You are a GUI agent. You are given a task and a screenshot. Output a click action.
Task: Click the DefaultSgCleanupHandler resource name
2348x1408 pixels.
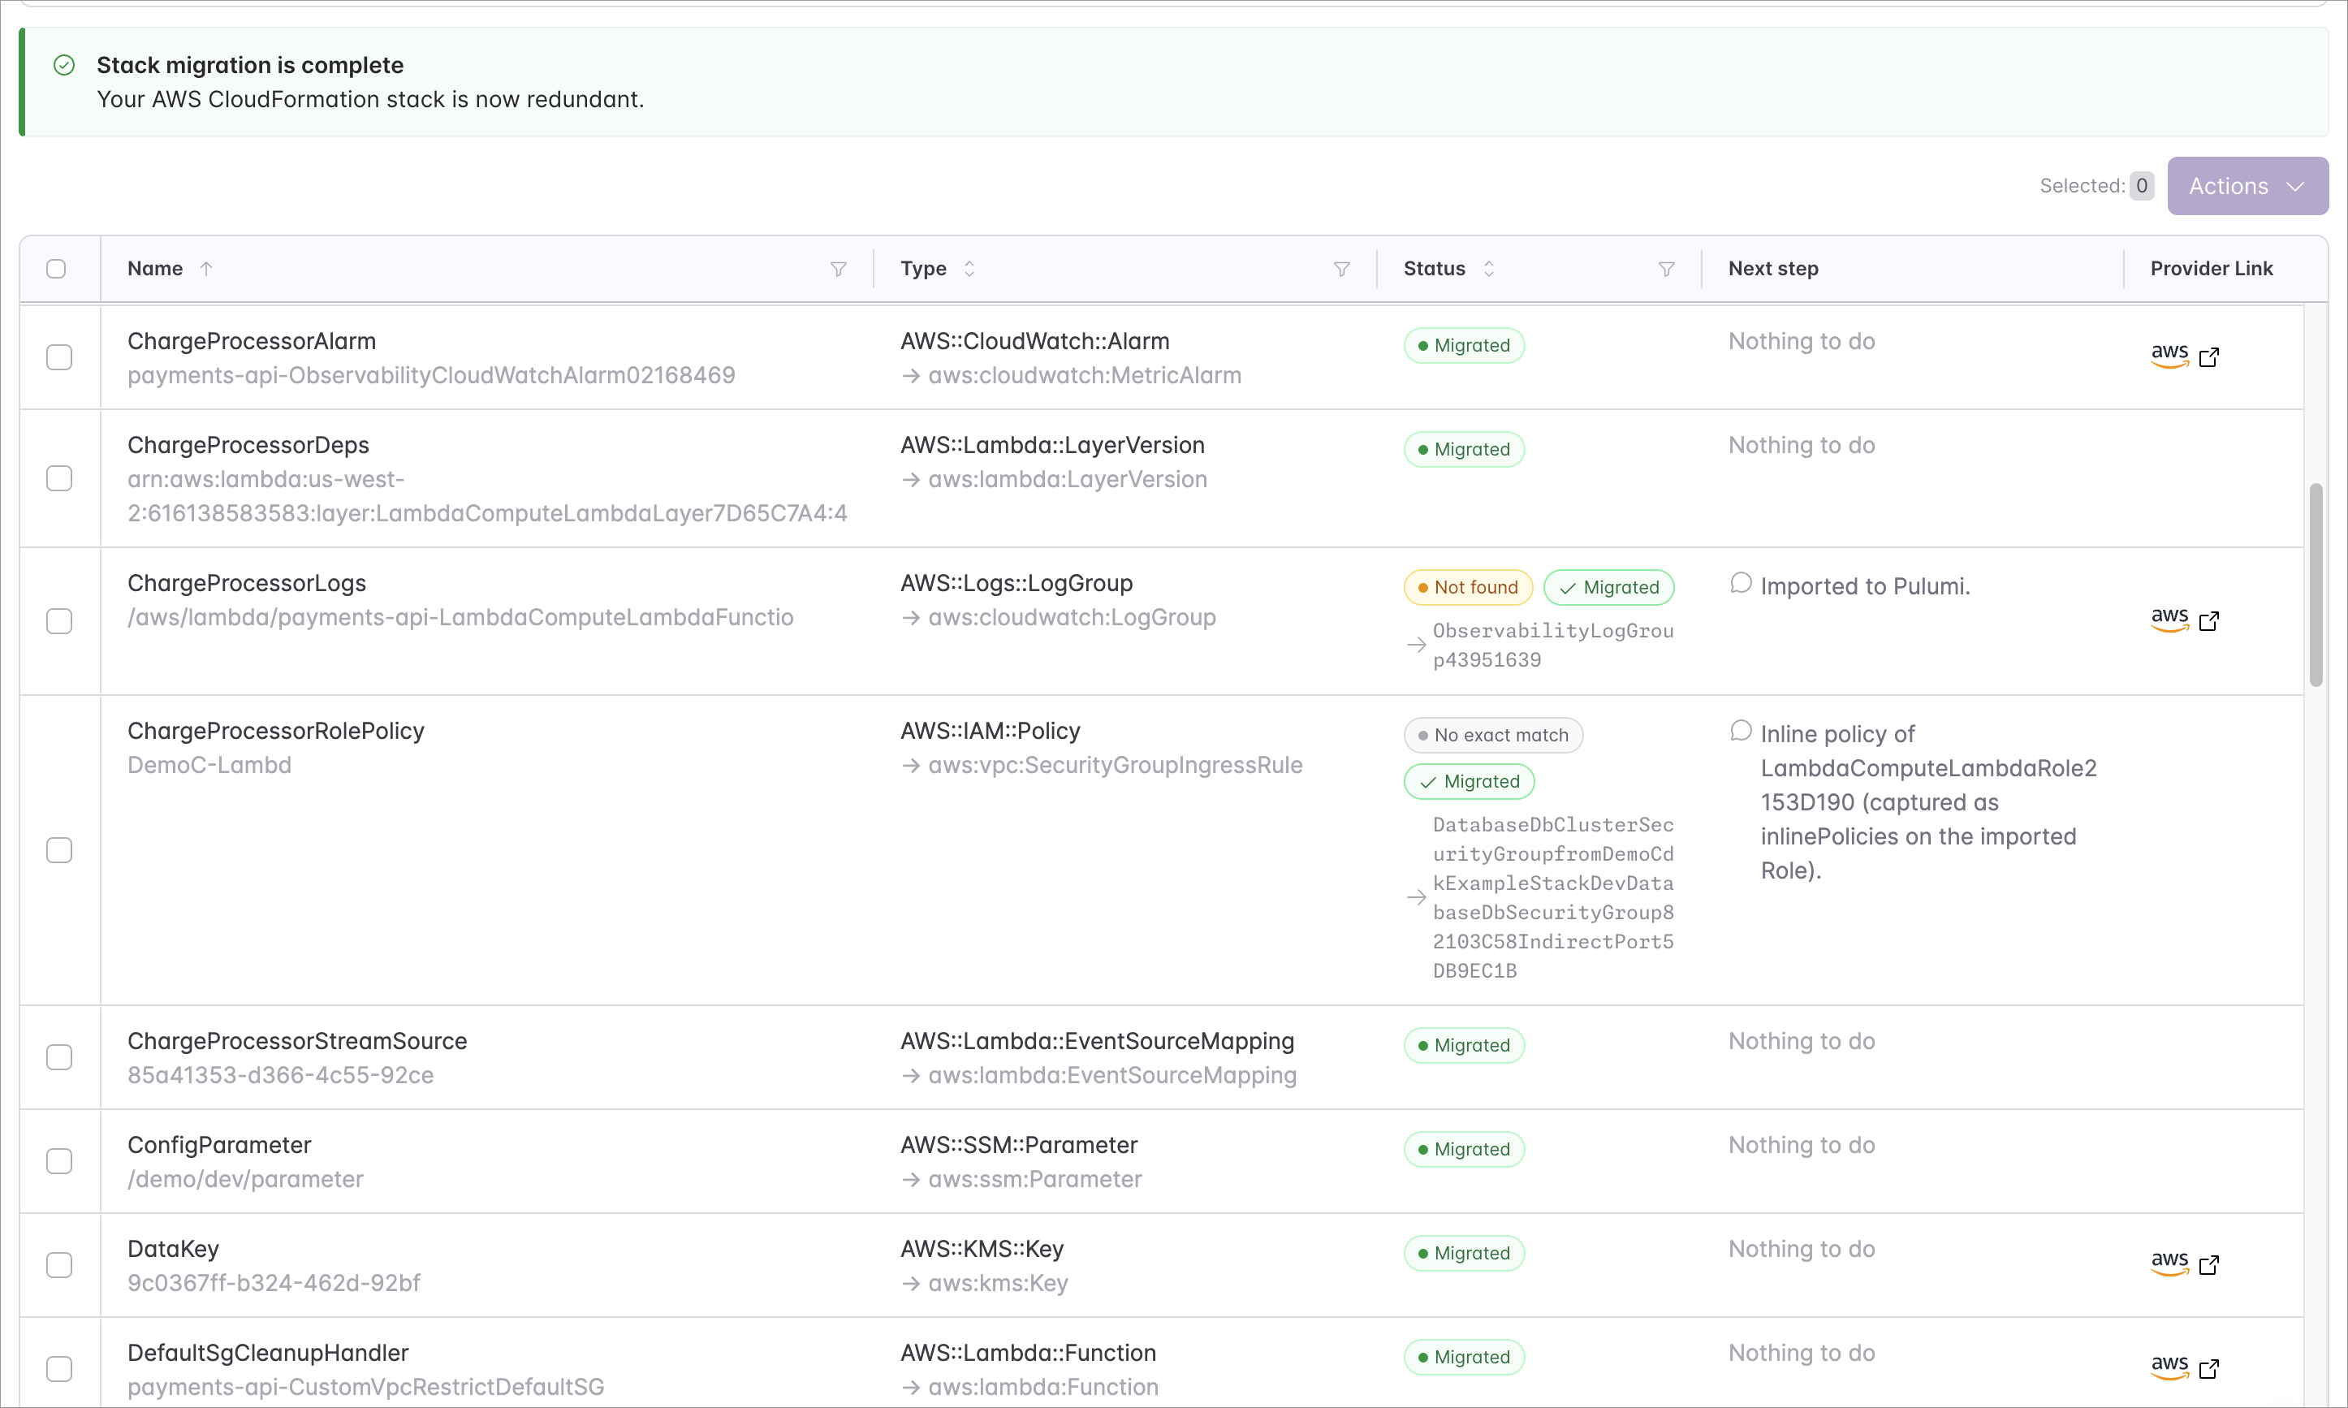[268, 1353]
